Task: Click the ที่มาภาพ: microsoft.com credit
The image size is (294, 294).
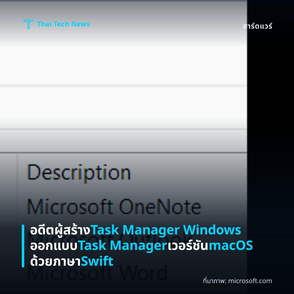Action: click(237, 281)
